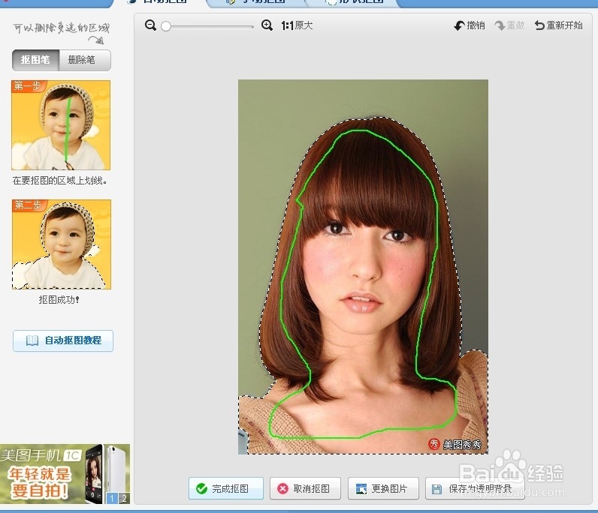Click the zoom slider track
The image size is (598, 513).
212,27
